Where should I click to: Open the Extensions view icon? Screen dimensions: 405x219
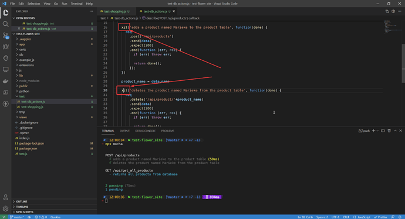pyautogui.click(x=5, y=58)
